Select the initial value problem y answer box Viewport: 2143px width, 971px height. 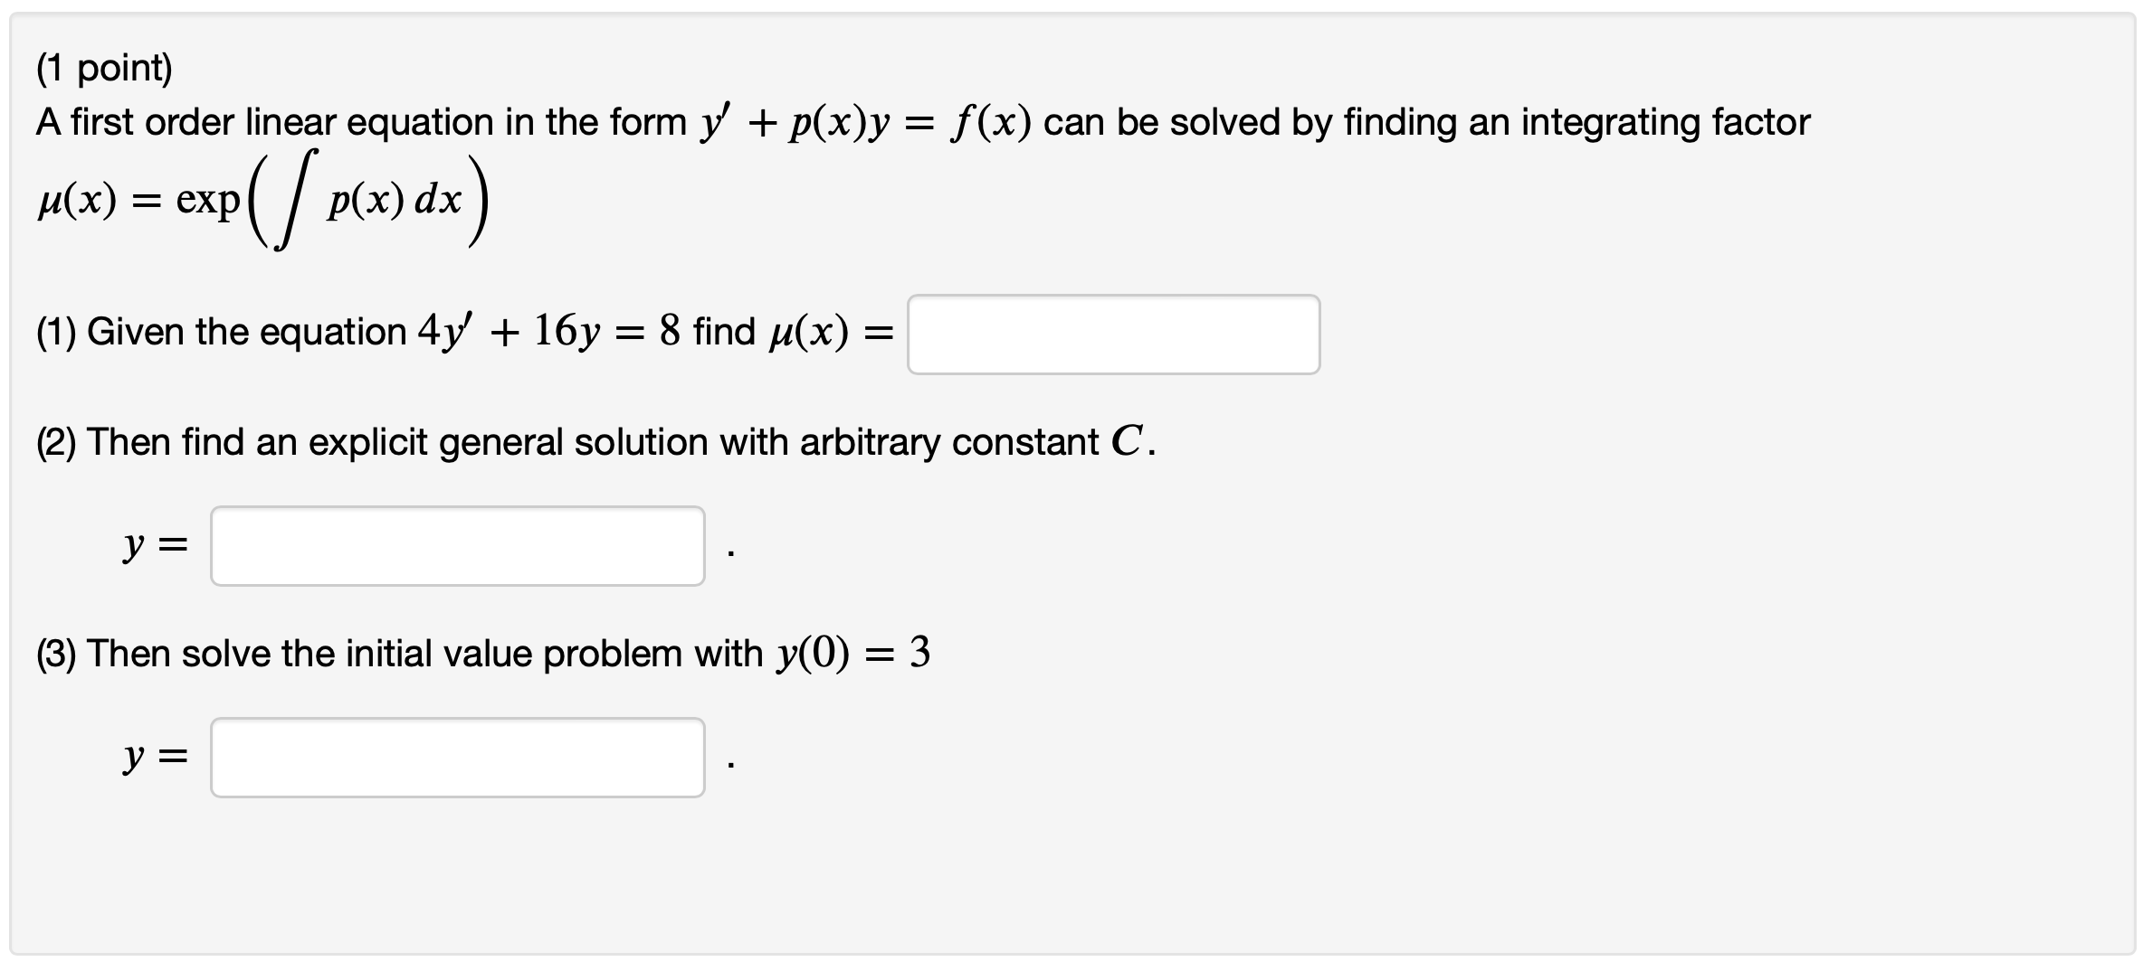[x=458, y=758]
